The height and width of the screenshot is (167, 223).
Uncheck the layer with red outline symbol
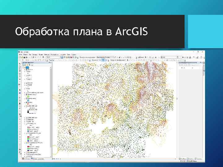pyautogui.click(x=26, y=102)
